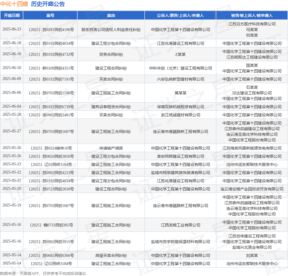Screen dimensions: 288x276
Task: Click case number 苏0902民初3915号
Action: (51, 242)
